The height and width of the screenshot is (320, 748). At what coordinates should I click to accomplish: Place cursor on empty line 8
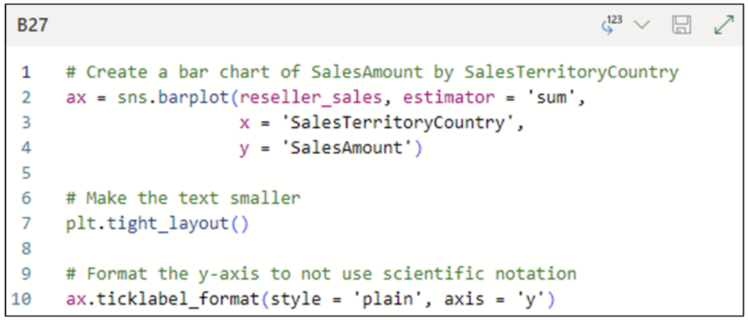point(372,248)
